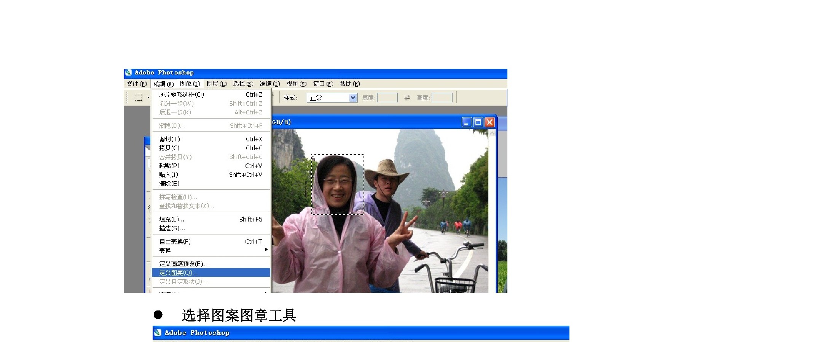The image size is (818, 342).
Task: Open the tool preset arrow beside marquee icon
Action: (x=148, y=98)
